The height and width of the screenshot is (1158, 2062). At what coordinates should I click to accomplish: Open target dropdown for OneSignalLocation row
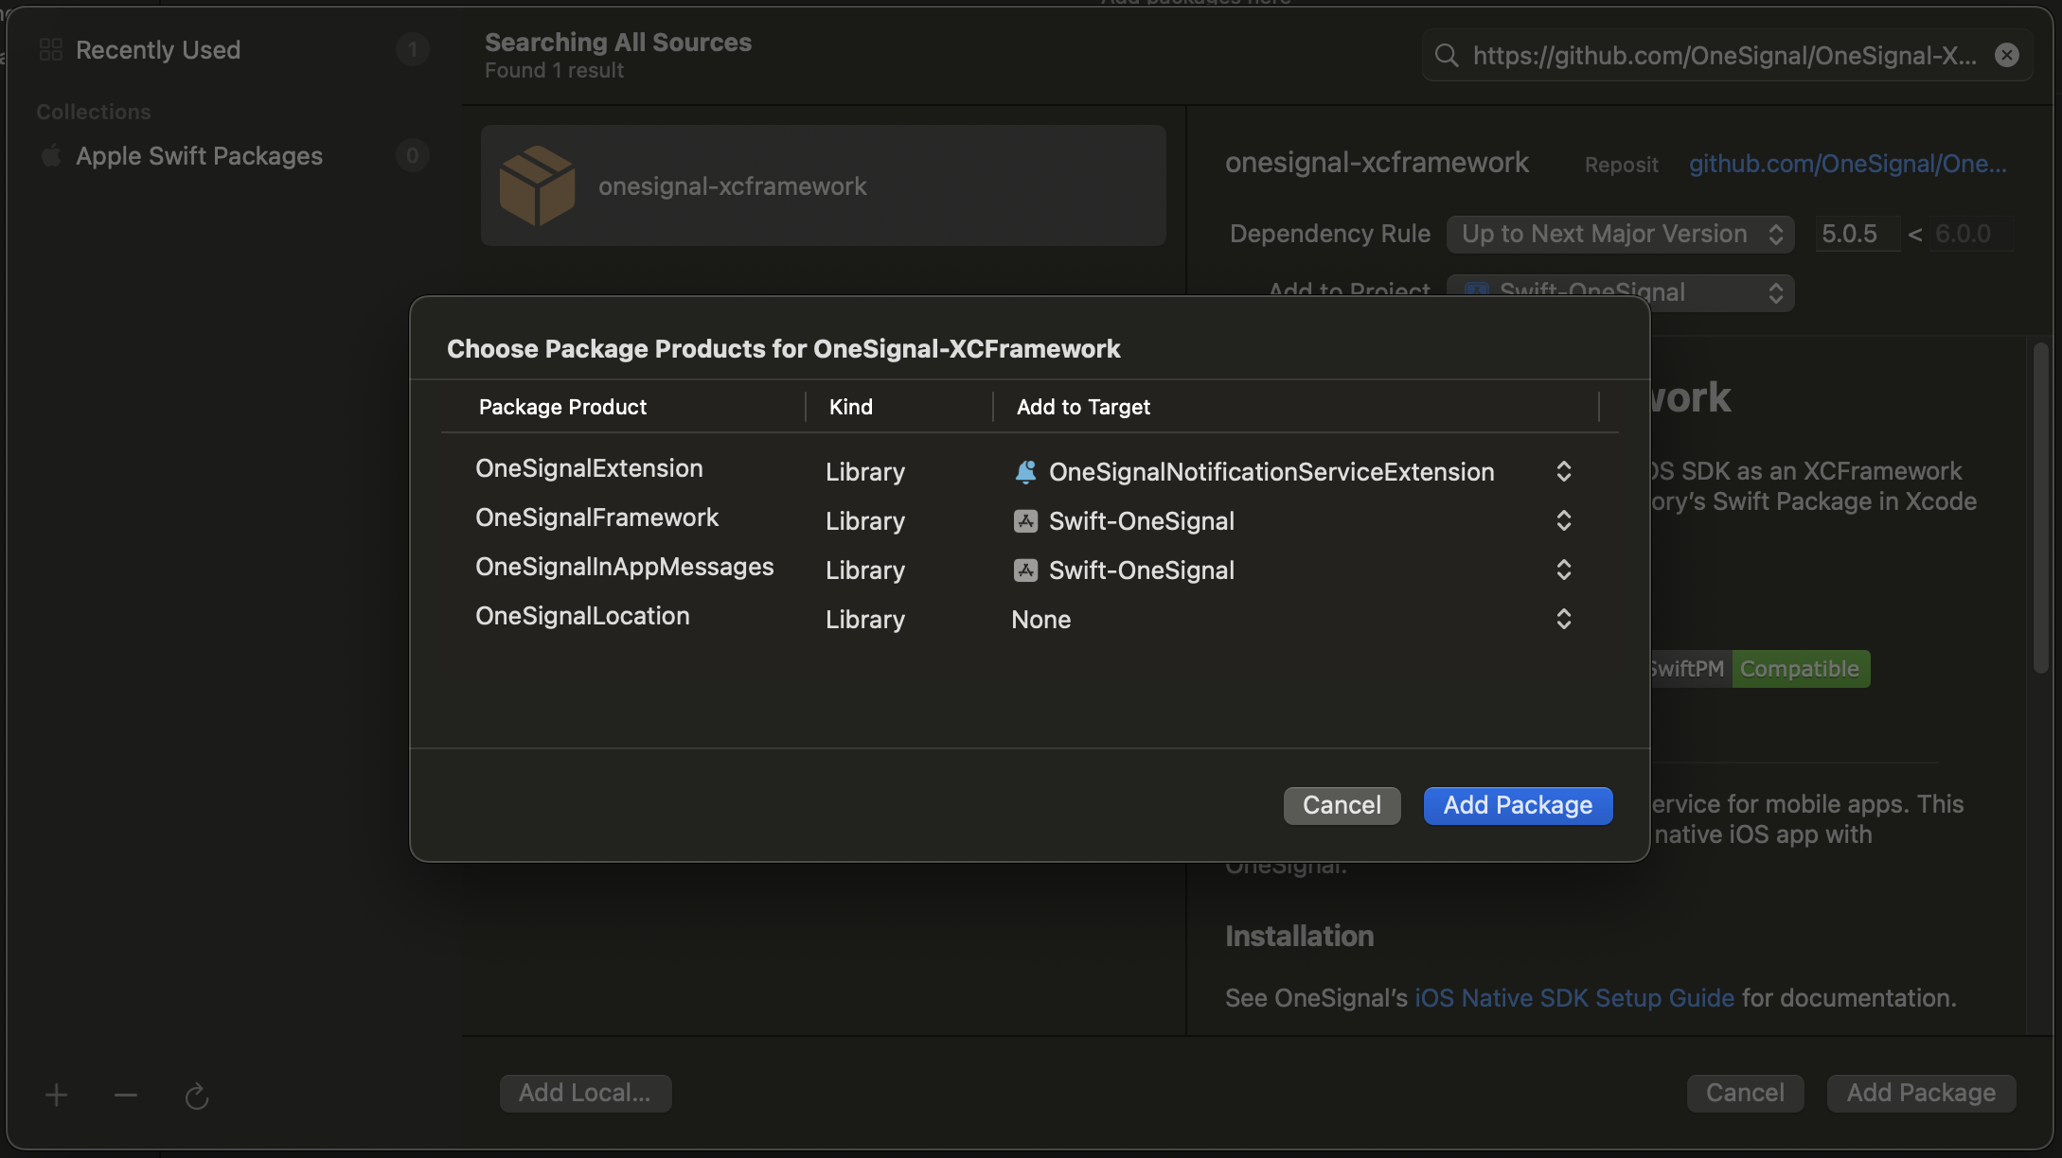coord(1563,619)
